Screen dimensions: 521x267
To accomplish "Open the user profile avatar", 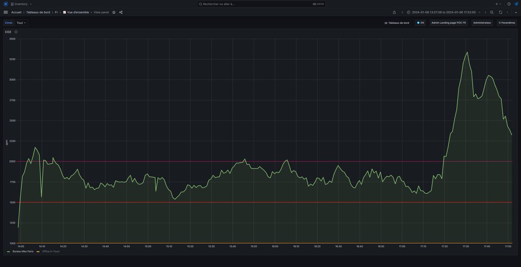I will [516, 3].
